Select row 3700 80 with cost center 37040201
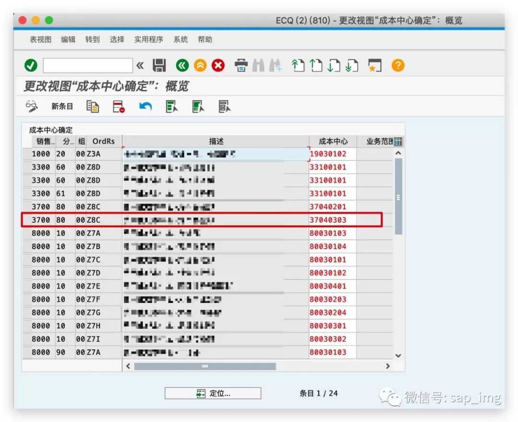This screenshot has width=518, height=422. point(27,207)
